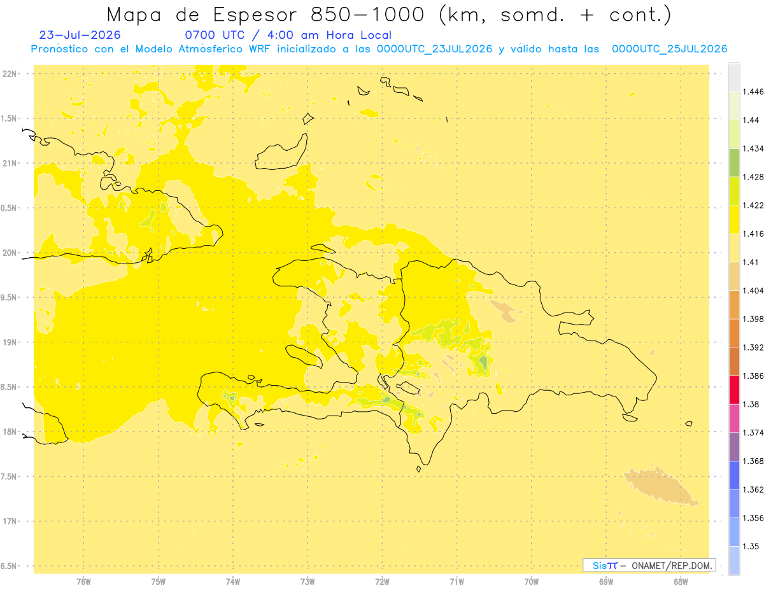Click the '68W' longitude label
Viewport: 764px width, 590px height.
click(x=681, y=582)
